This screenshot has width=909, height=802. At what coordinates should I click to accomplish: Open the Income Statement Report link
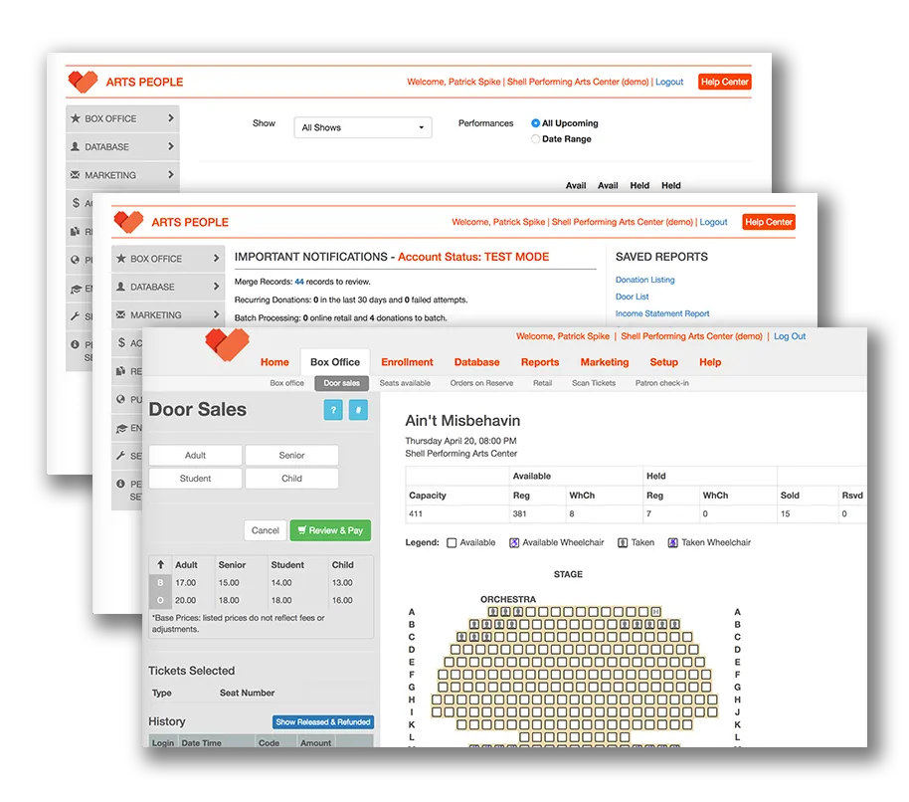tap(662, 313)
